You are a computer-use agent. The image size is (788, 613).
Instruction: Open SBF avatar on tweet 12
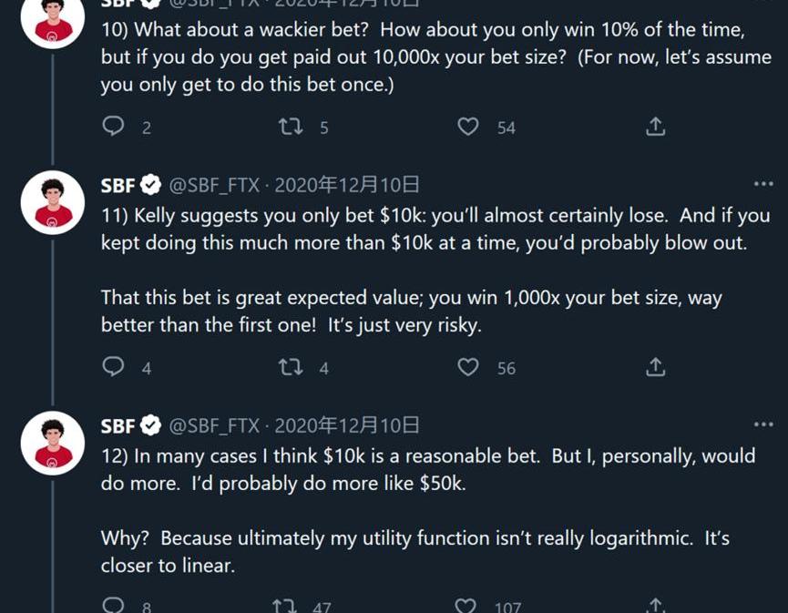point(53,442)
